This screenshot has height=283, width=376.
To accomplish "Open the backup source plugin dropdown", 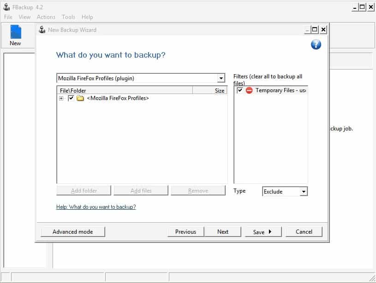I will 221,78.
